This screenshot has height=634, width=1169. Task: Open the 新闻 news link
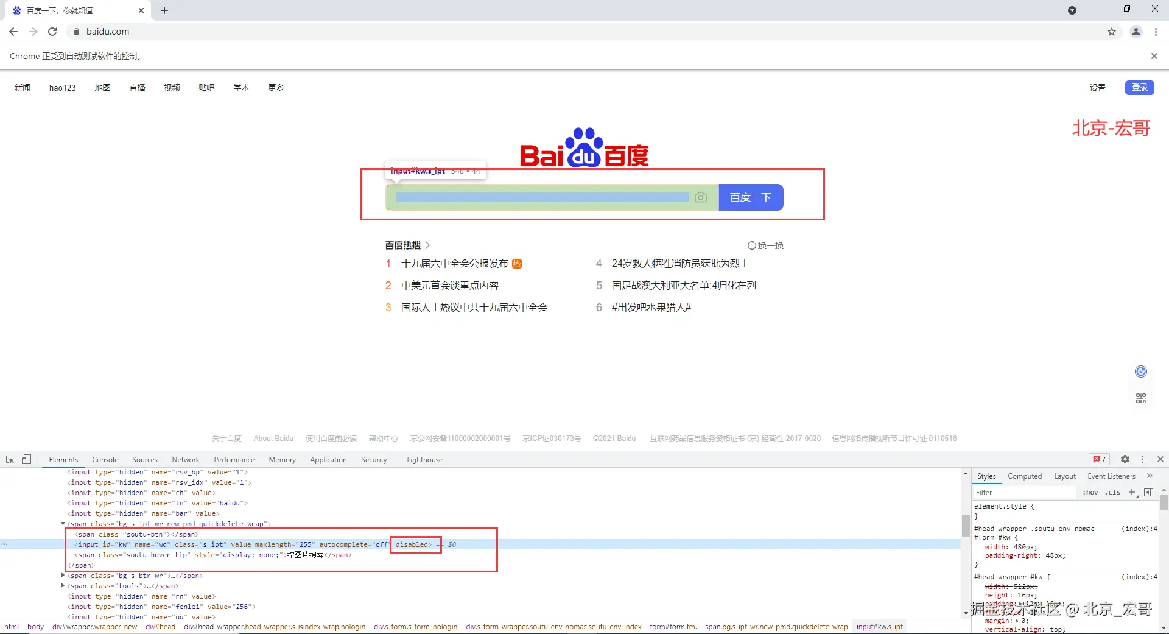23,88
